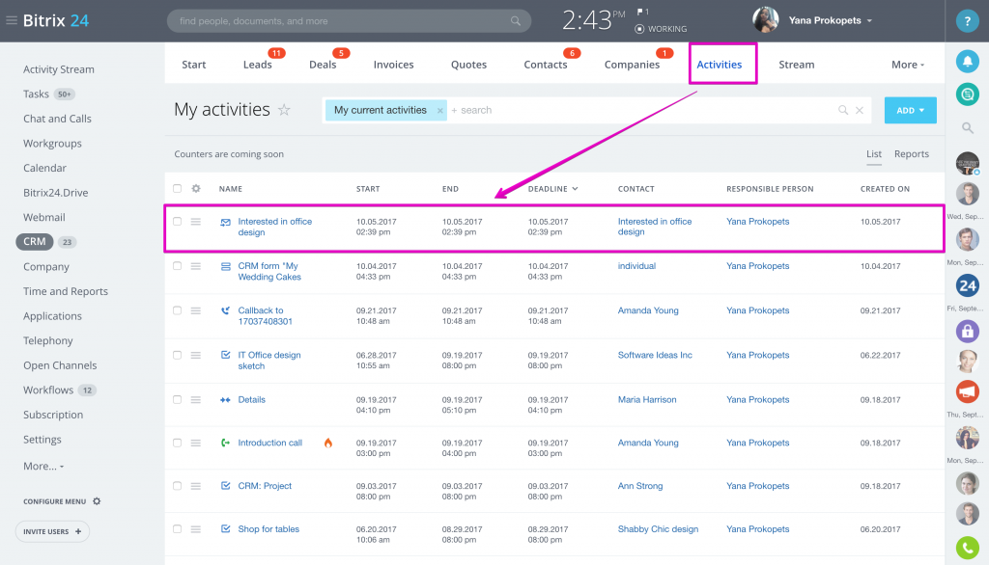Click the Invite Users button
Image resolution: width=989 pixels, height=565 pixels.
point(52,531)
